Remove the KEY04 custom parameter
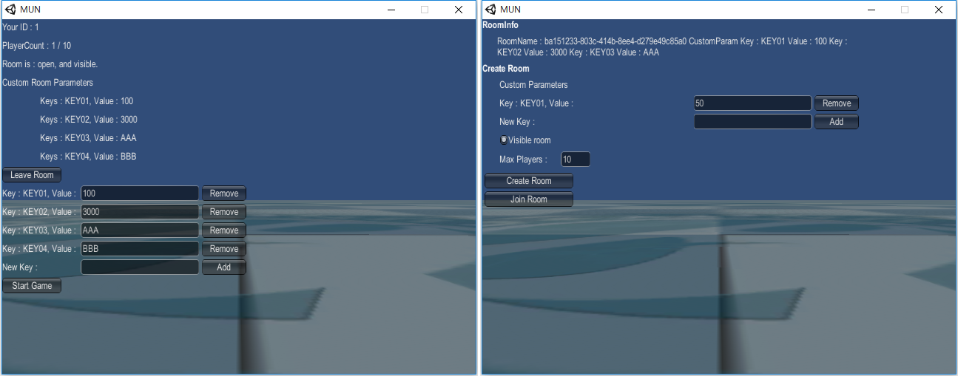 pos(224,249)
